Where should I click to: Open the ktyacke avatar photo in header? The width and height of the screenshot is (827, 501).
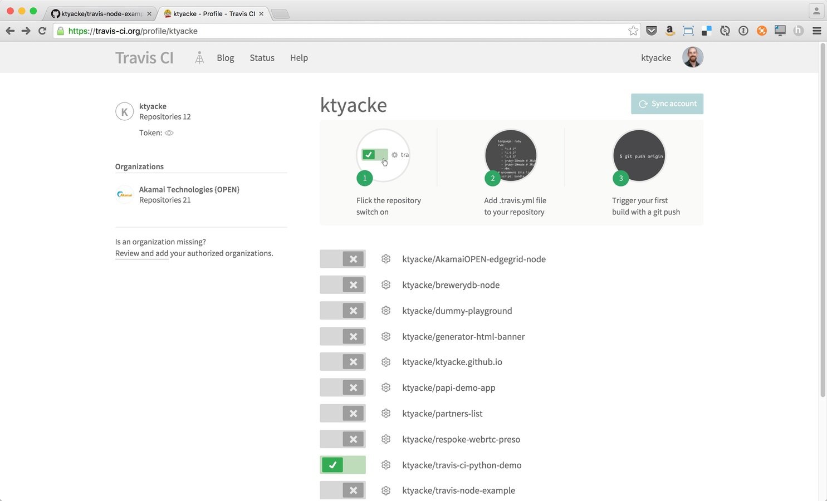pyautogui.click(x=693, y=57)
